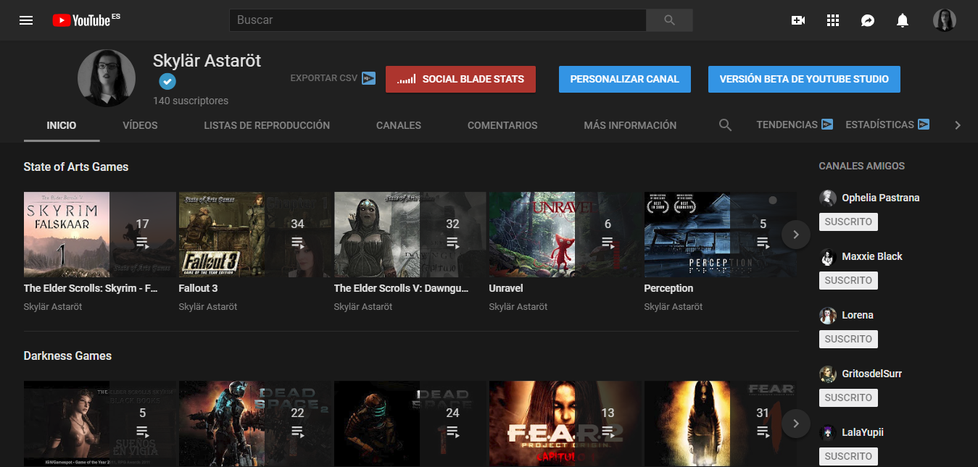978x467 pixels.
Task: Click the Skylär Astaröt channel avatar
Action: (x=107, y=78)
